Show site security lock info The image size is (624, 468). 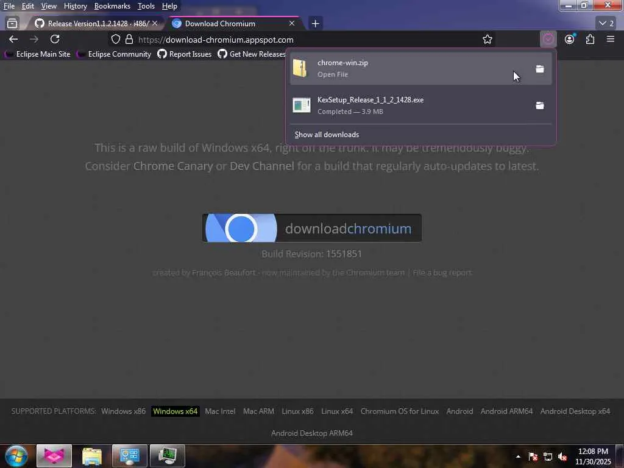click(129, 39)
